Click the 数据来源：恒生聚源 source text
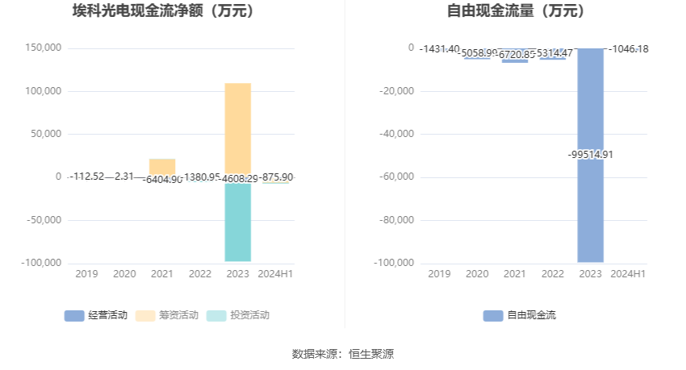 click(x=343, y=354)
